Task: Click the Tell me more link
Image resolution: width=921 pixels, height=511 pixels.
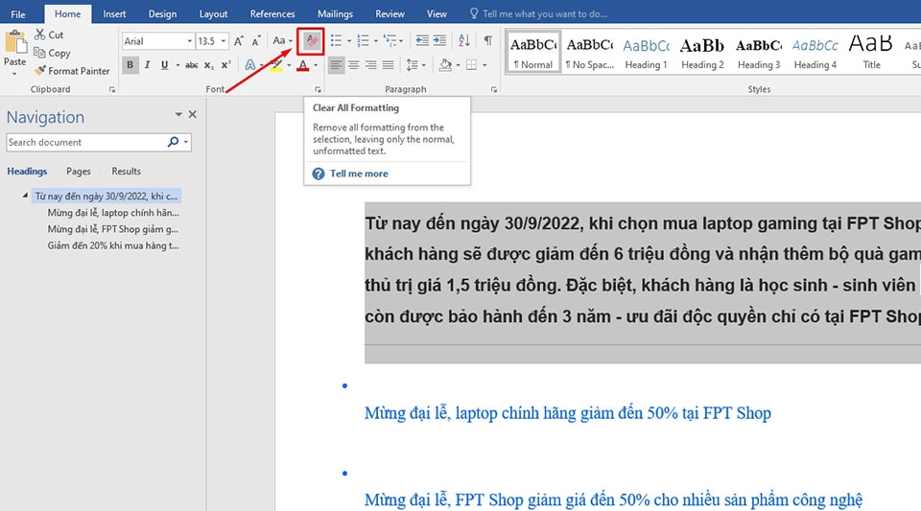Action: [x=359, y=174]
